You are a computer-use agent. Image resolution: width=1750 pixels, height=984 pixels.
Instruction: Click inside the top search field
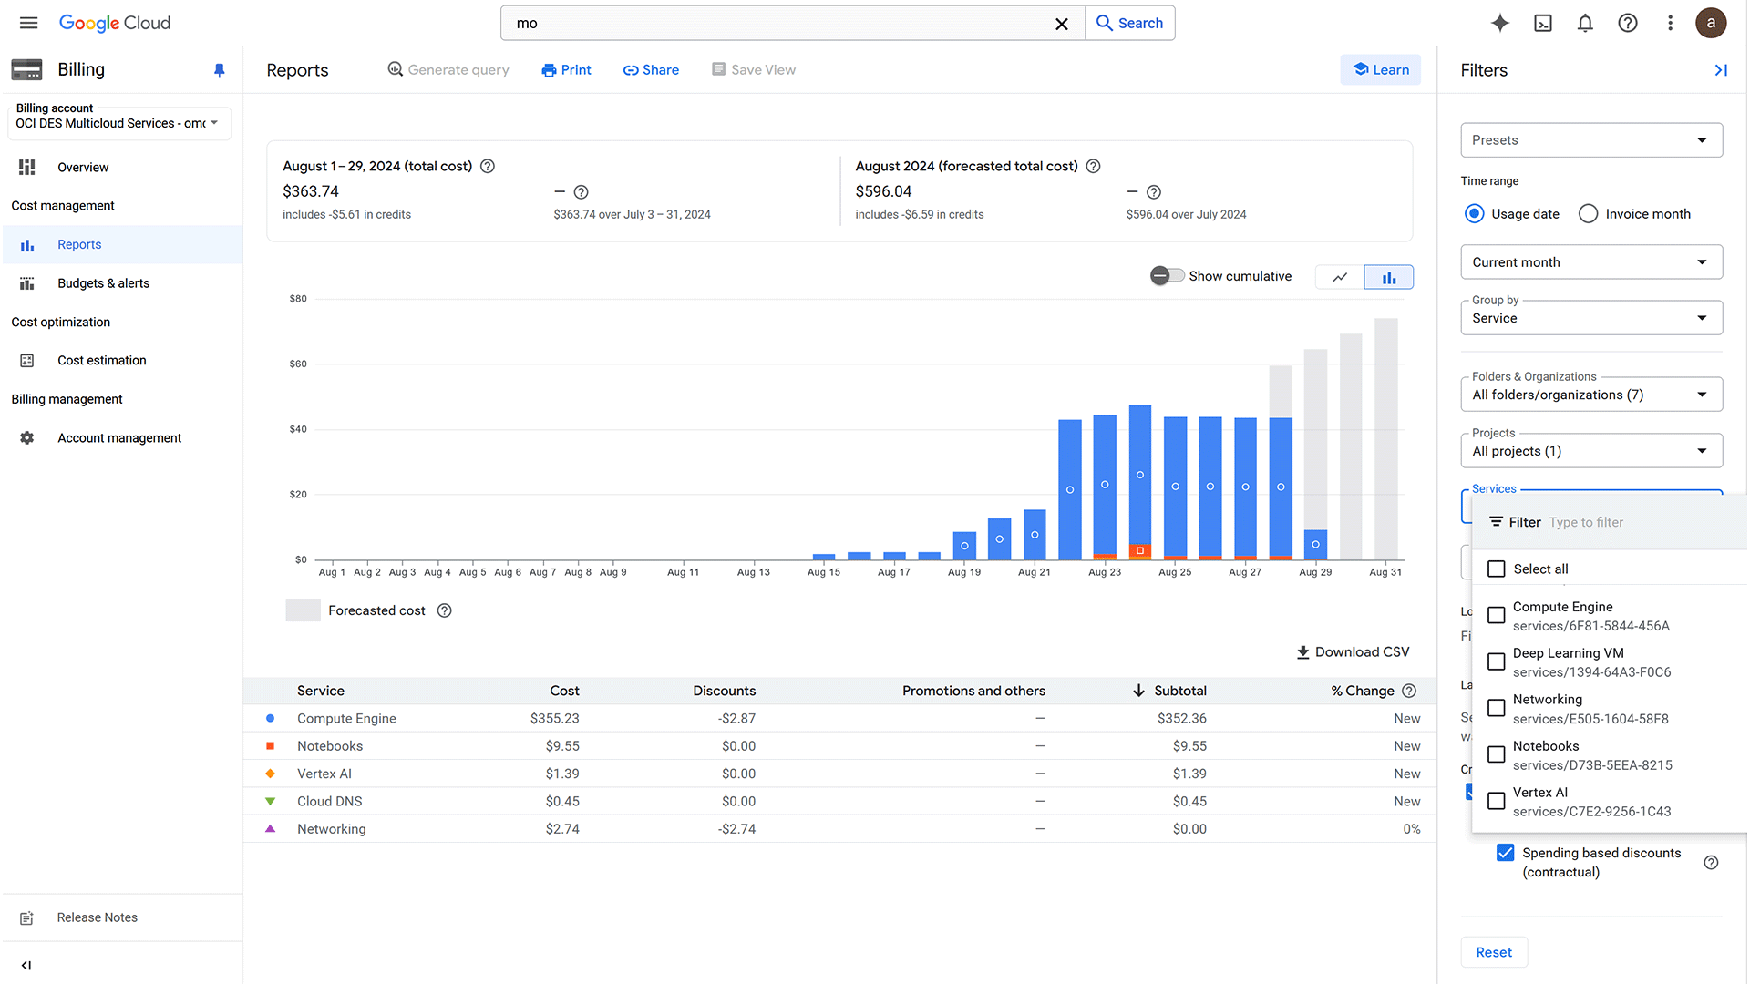(775, 23)
